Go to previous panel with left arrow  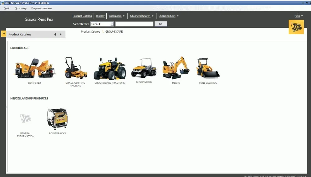coord(55,34)
